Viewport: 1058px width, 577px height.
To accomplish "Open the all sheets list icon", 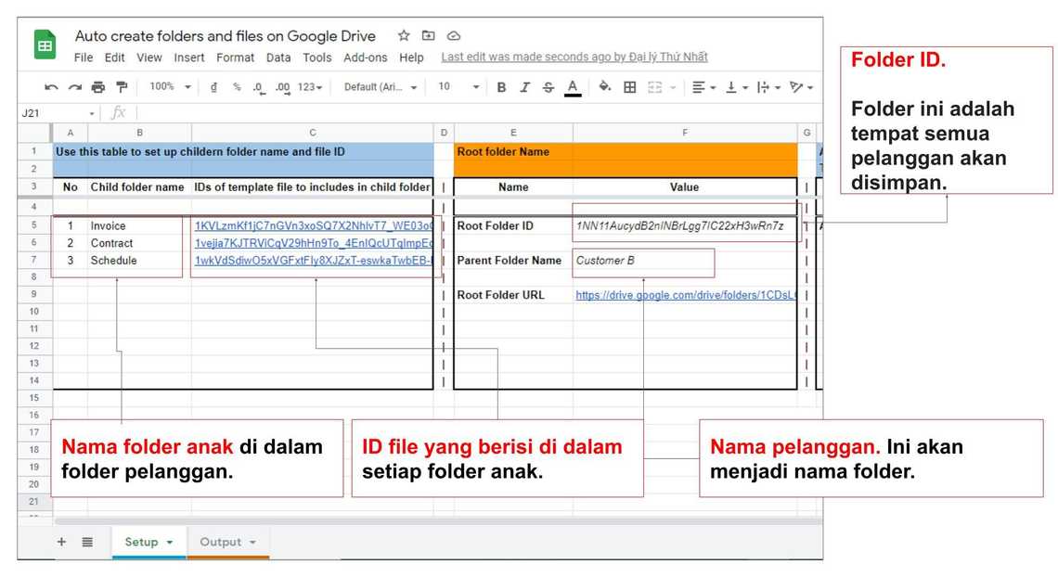I will 87,542.
